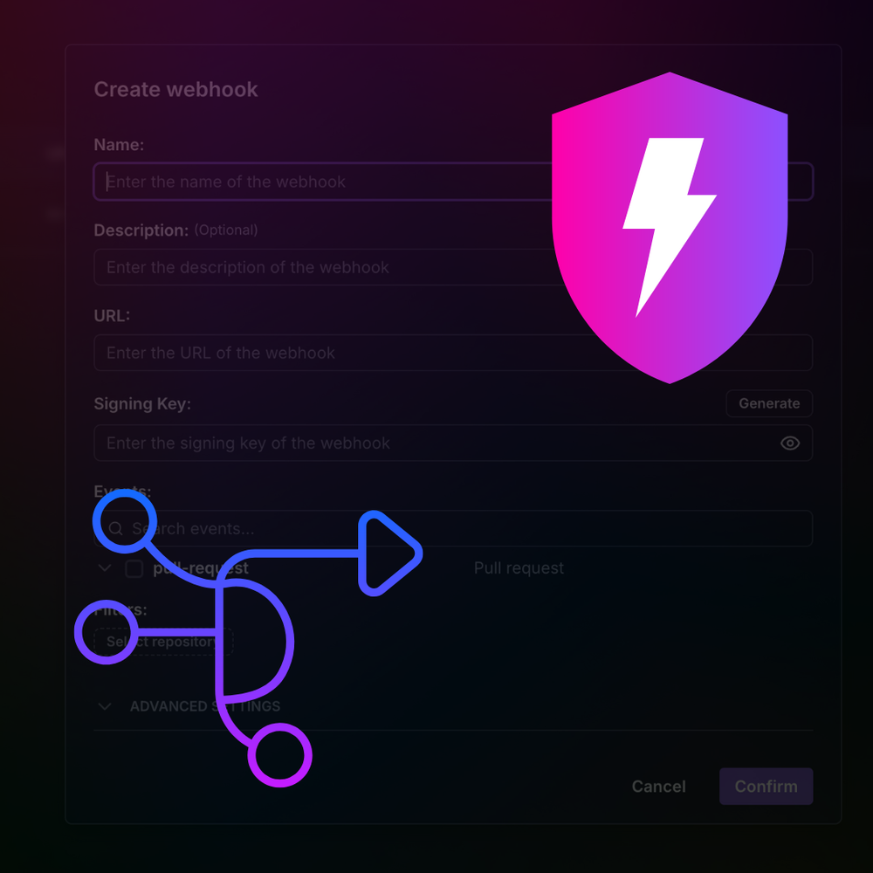873x873 pixels.
Task: Click the Signing Key input field
Action: 453,443
